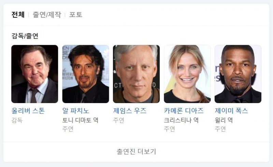273x167 pixels.
Task: Click the 윌리 역 role text
Action: tap(224, 120)
